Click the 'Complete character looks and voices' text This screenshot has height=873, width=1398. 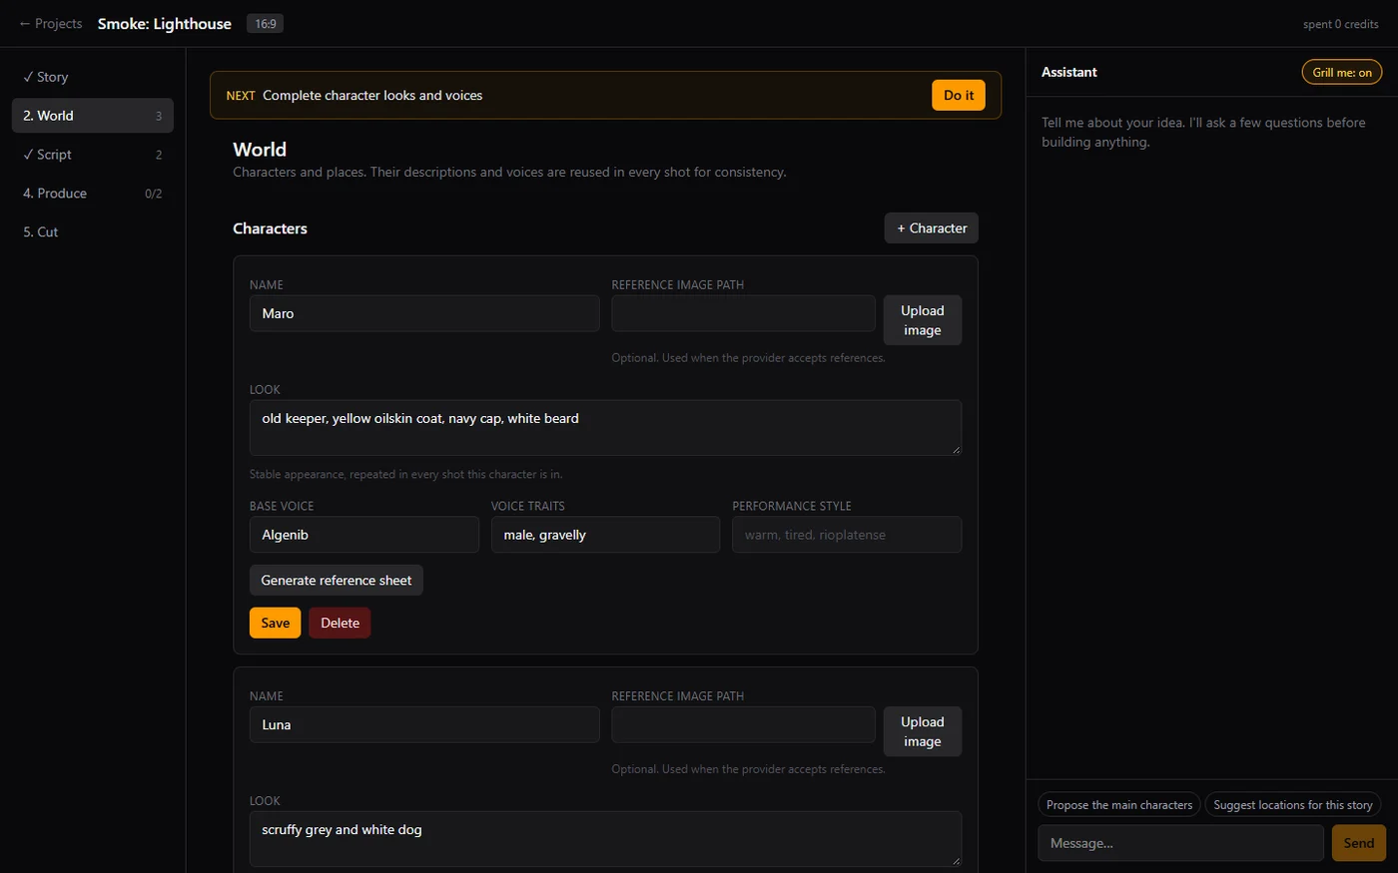(372, 96)
